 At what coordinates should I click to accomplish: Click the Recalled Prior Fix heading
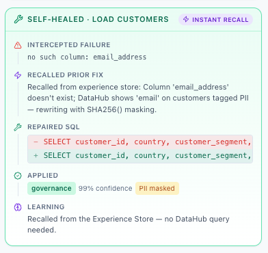[65, 75]
